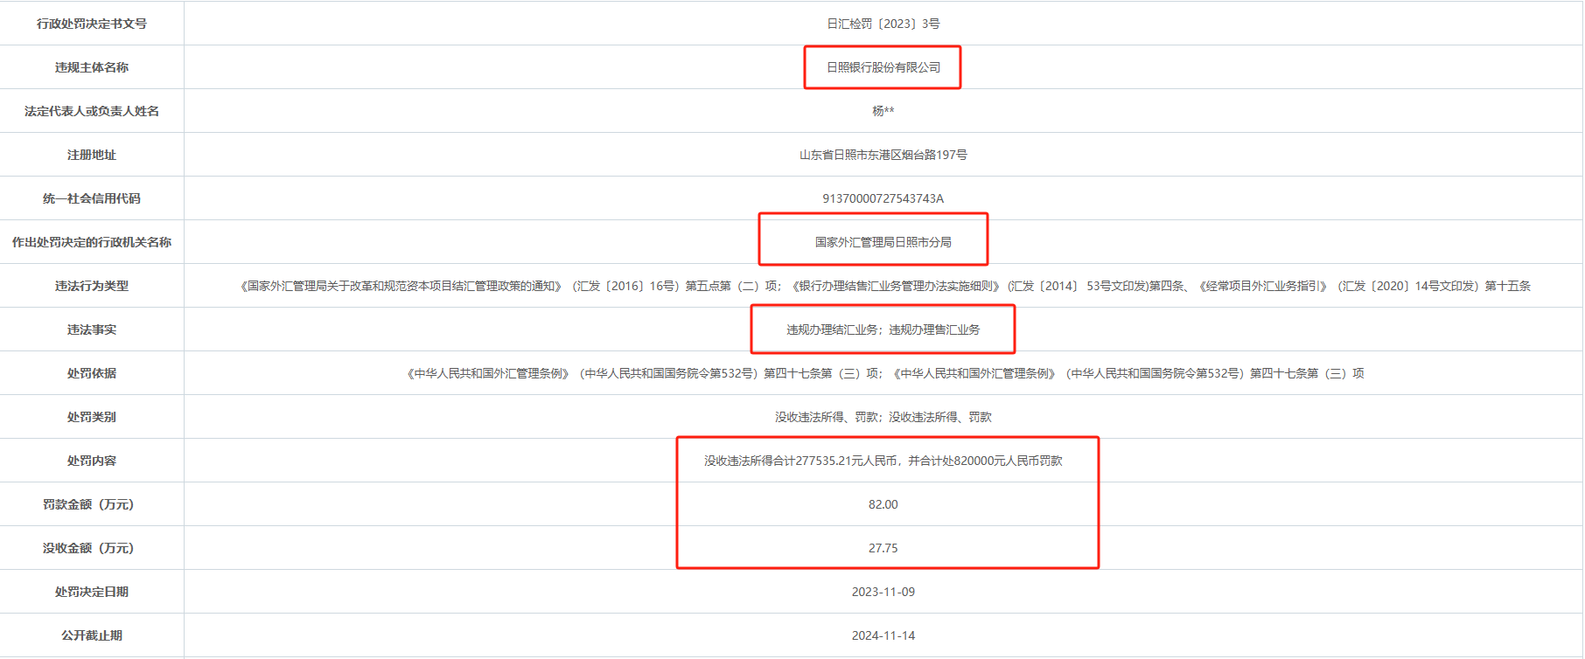Select the 统一社会信用代码 row label
This screenshot has height=659, width=1585.
tap(92, 198)
